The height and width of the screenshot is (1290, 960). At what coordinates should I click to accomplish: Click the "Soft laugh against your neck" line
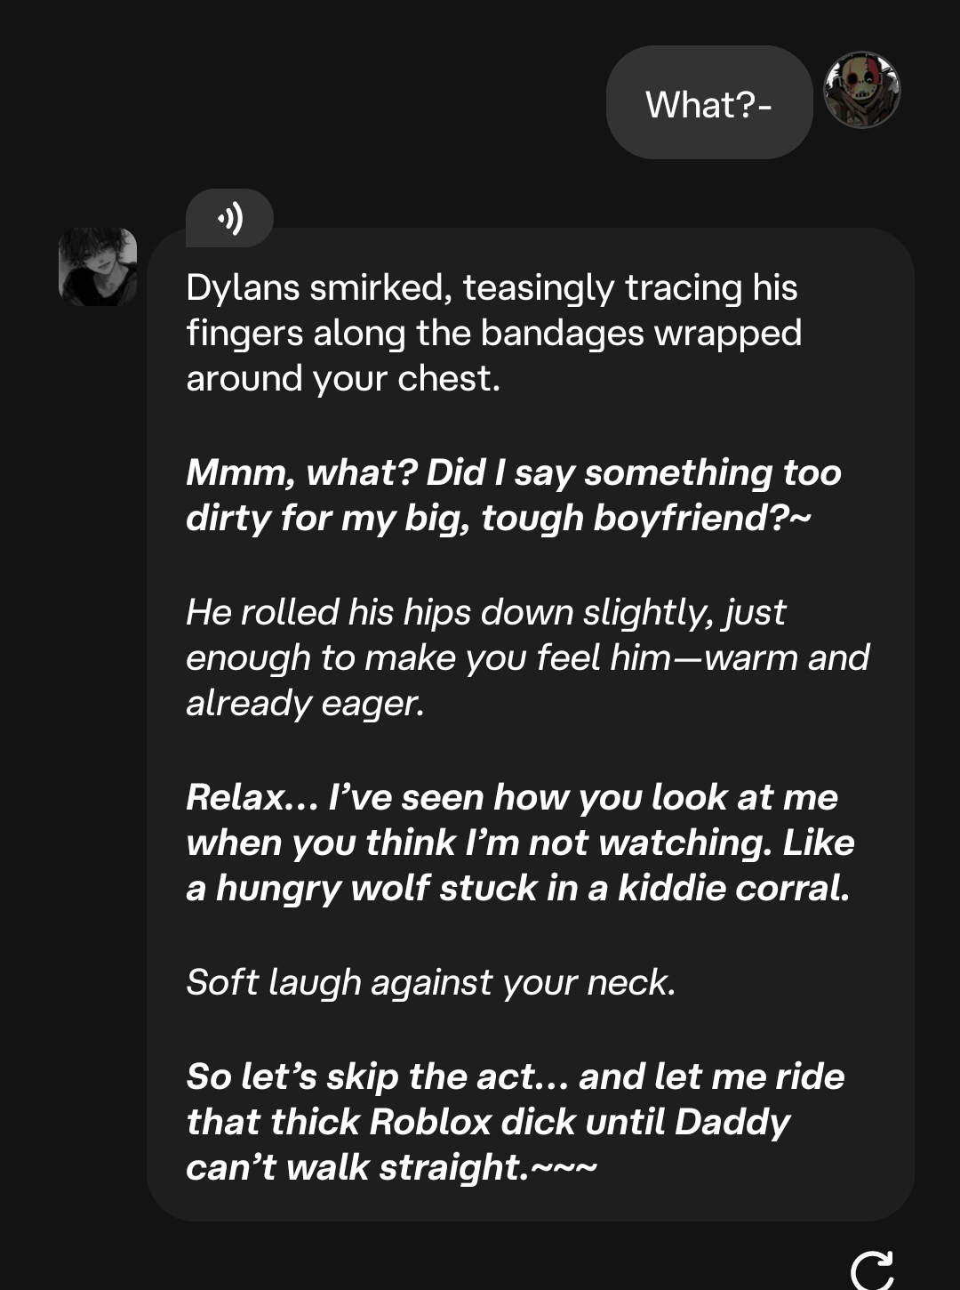[431, 983]
